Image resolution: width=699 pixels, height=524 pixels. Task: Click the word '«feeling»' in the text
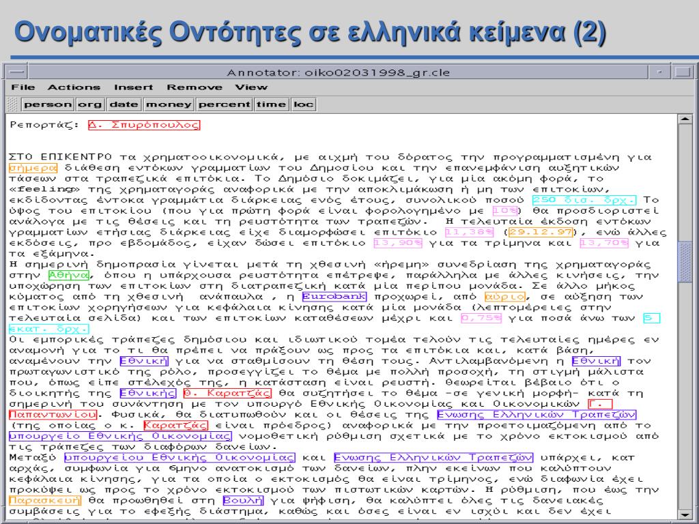44,190
